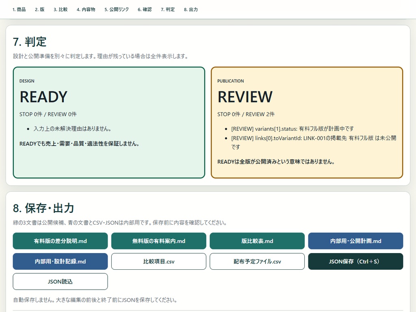The image size is (416, 312).
Task: Download 版比較表.md
Action: tap(257, 241)
